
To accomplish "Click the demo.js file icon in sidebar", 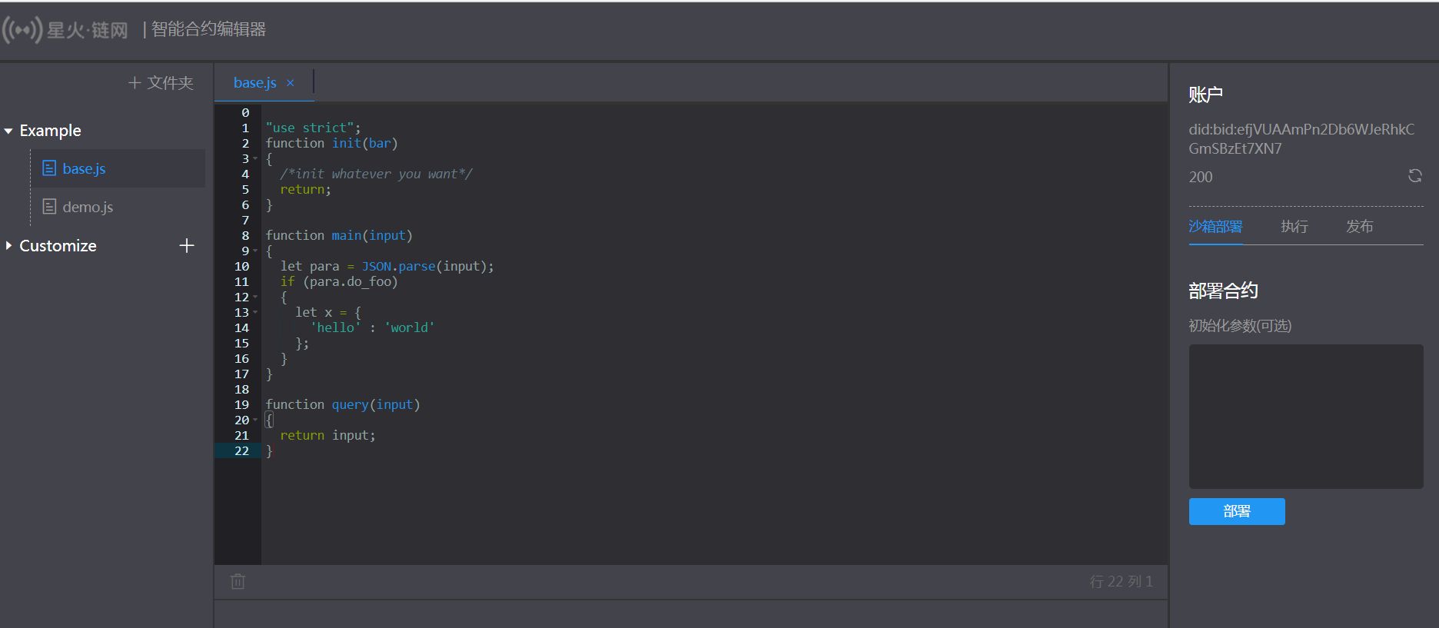I will pyautogui.click(x=49, y=207).
